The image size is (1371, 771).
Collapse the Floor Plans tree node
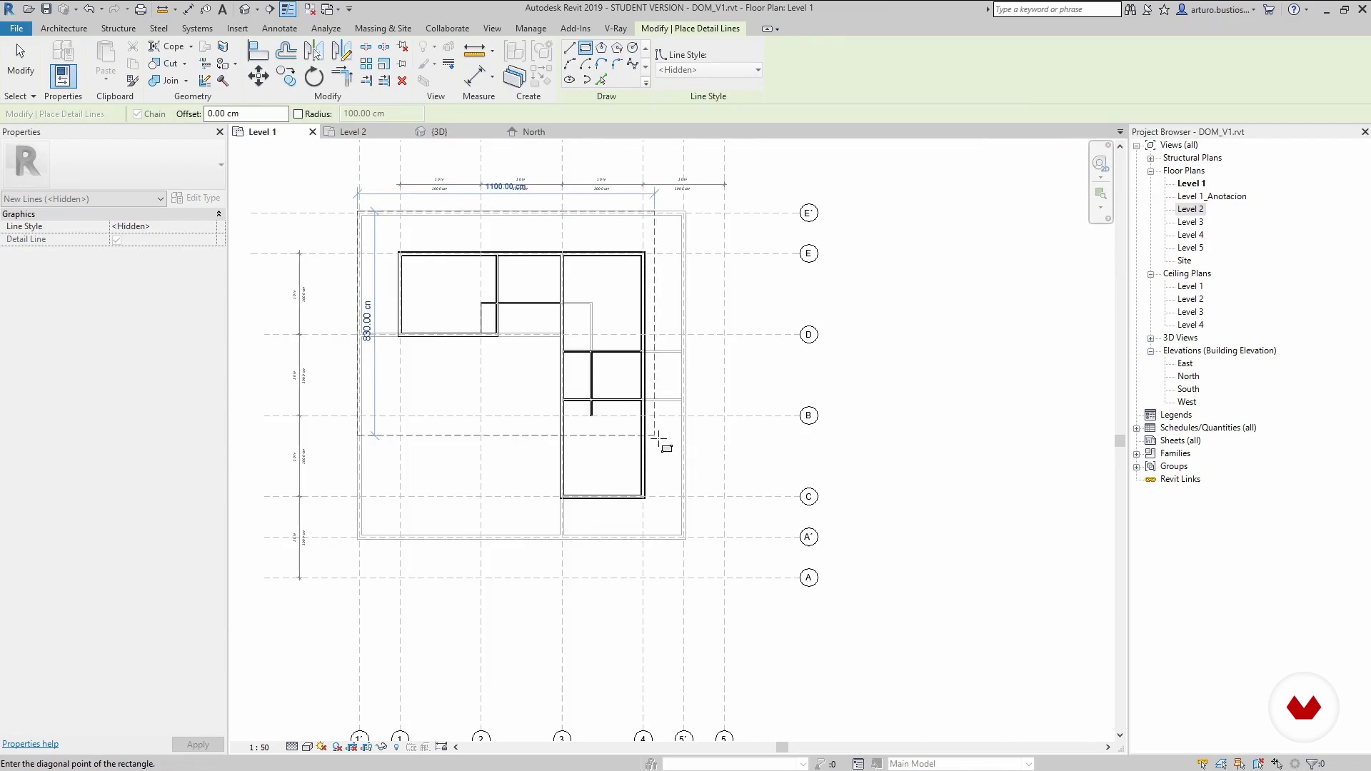(x=1150, y=171)
